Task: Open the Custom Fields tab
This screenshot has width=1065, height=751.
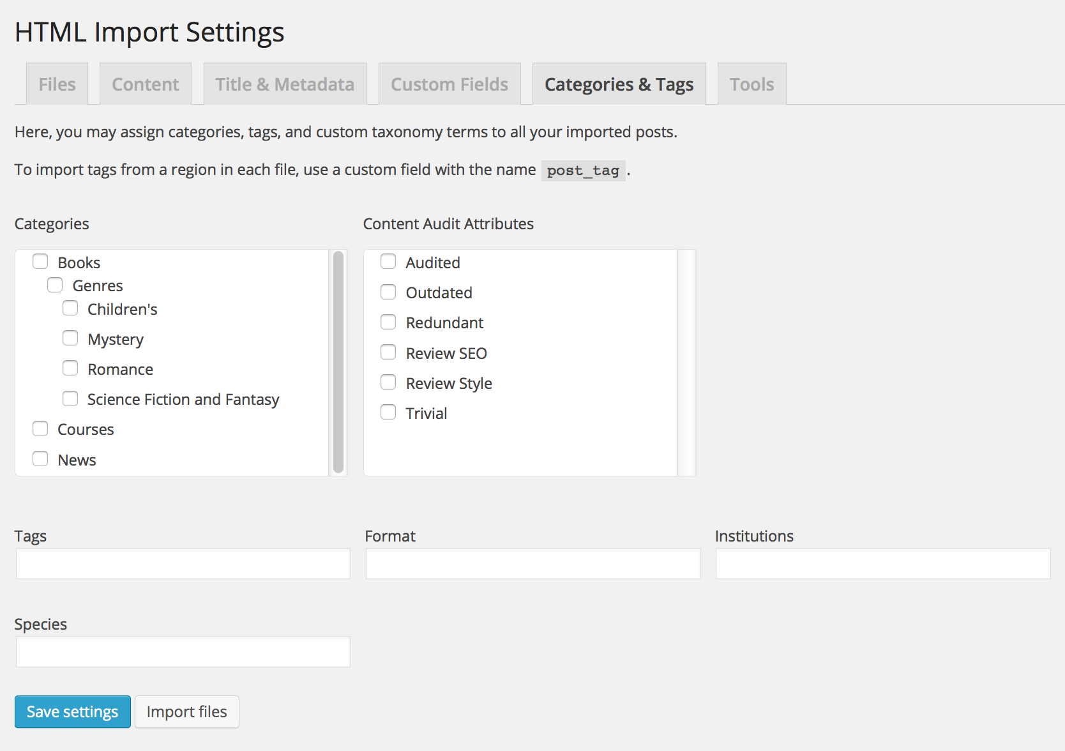Action: click(449, 84)
